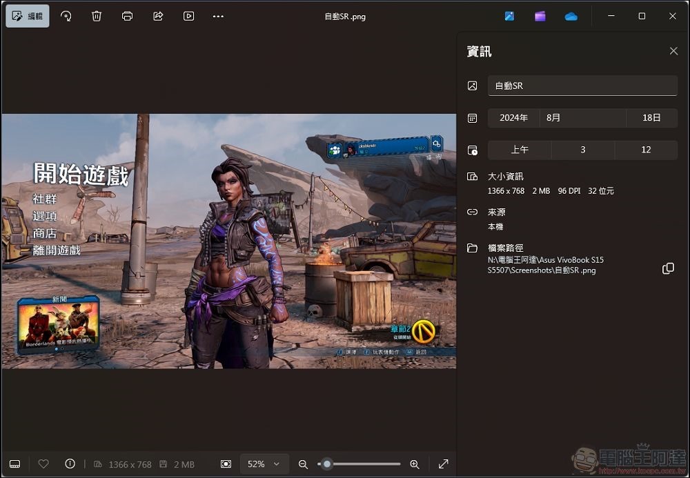Click the calendar icon beside the date
690x478 pixels.
click(472, 118)
